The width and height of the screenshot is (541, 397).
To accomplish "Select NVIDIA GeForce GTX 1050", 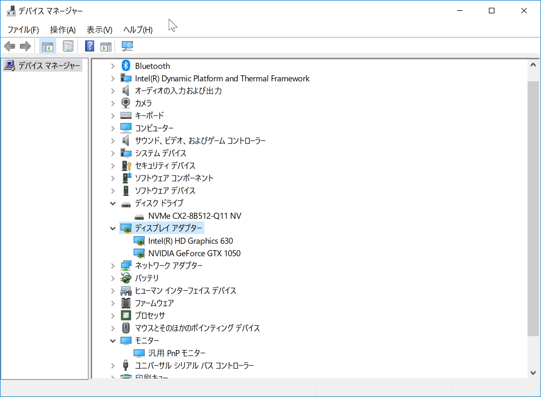I will 194,253.
